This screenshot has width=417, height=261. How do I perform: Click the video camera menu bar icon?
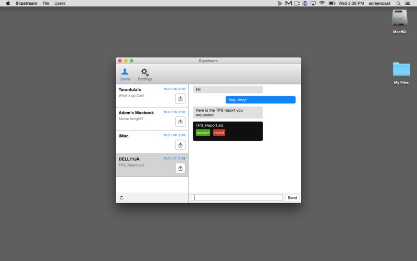(297, 3)
